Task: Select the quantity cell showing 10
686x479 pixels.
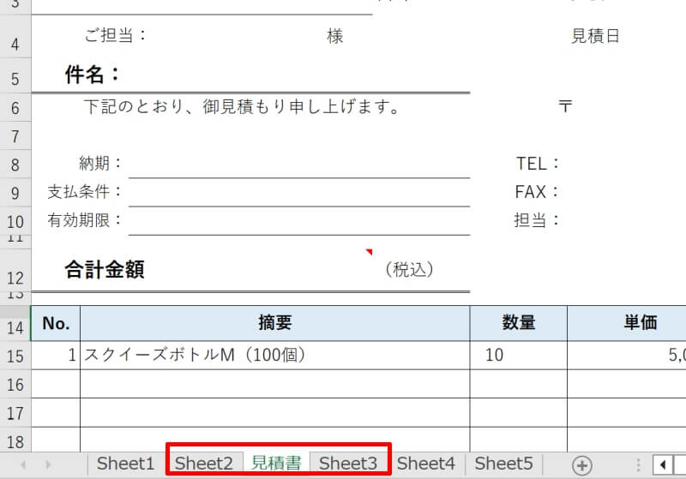Action: (x=519, y=356)
